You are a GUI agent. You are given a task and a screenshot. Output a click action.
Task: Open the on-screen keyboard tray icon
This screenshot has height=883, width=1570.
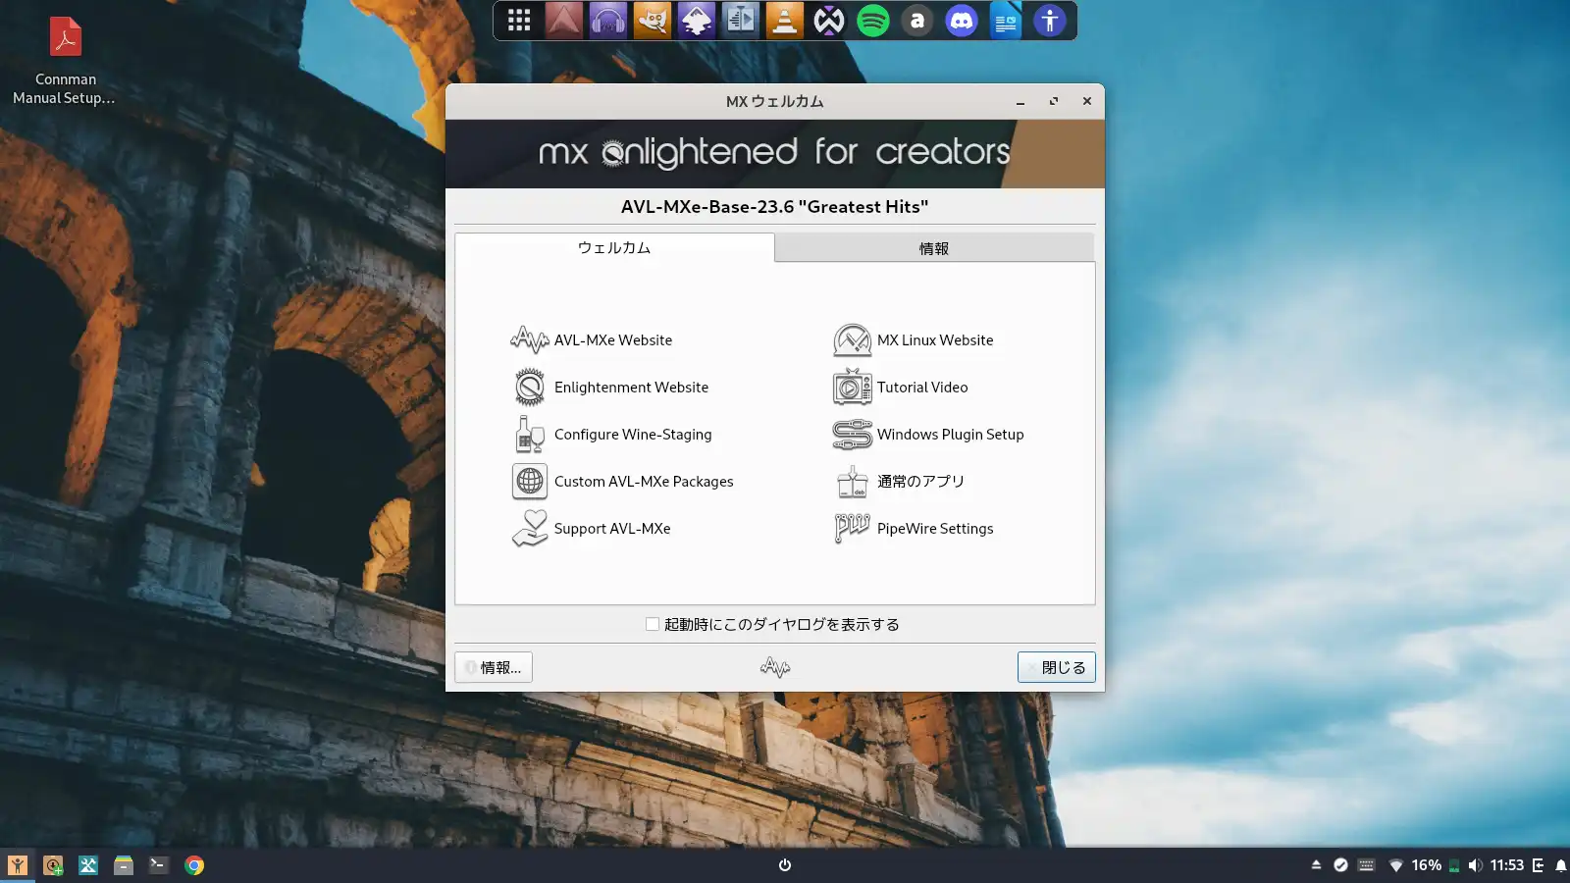(1366, 865)
